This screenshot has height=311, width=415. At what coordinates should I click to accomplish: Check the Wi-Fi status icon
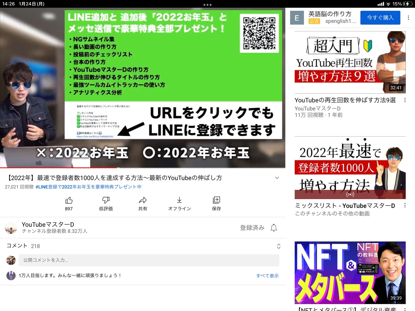tap(388, 4)
